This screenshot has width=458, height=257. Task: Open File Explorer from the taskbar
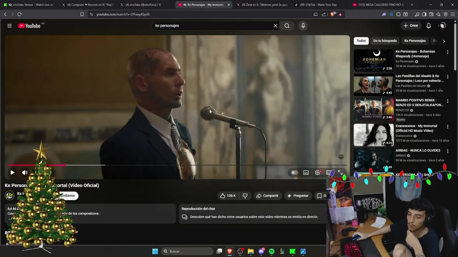[250, 251]
